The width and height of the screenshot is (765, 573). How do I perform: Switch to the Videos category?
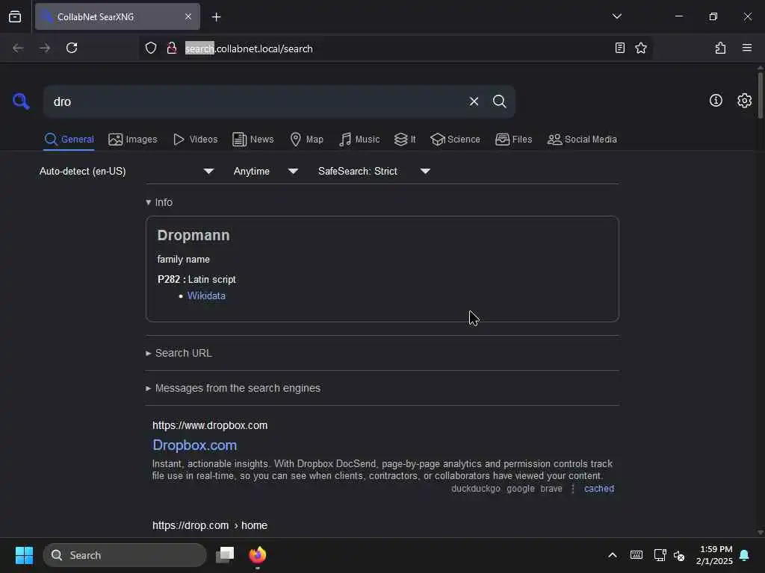tap(195, 140)
